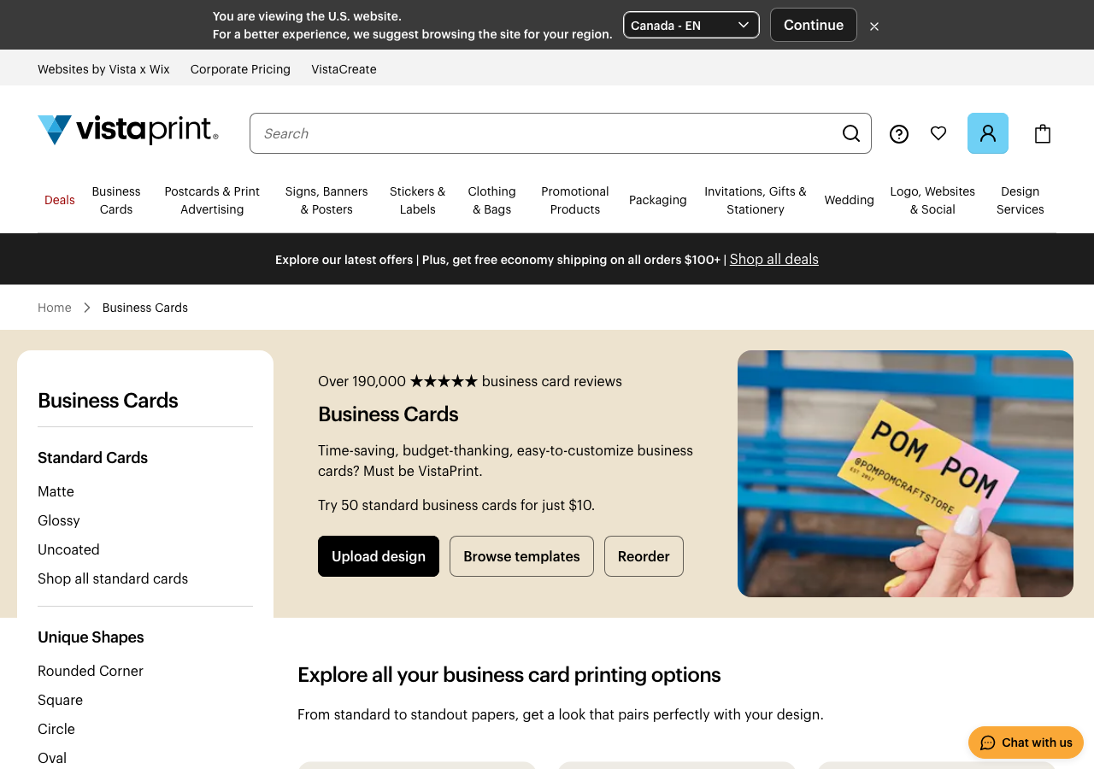Click the Upload design button
The image size is (1094, 769).
pos(379,556)
